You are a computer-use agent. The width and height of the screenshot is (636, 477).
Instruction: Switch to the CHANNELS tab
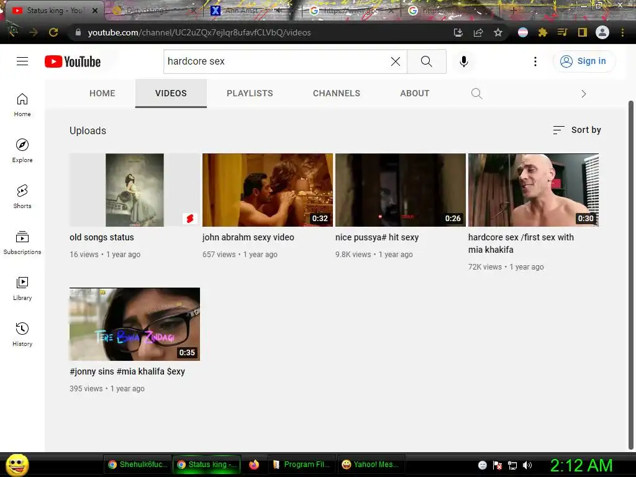[x=336, y=93]
